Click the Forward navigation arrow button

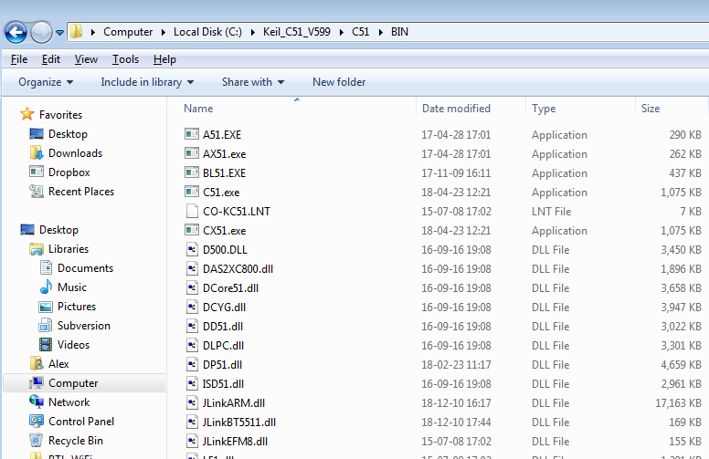41,32
